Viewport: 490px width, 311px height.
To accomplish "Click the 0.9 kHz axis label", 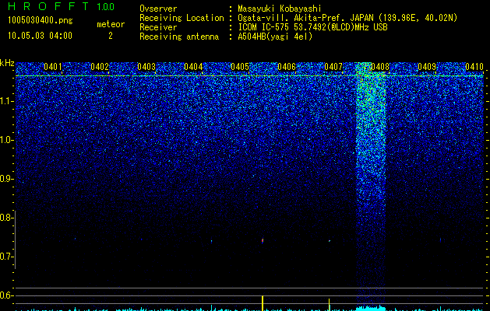I will pyautogui.click(x=6, y=179).
